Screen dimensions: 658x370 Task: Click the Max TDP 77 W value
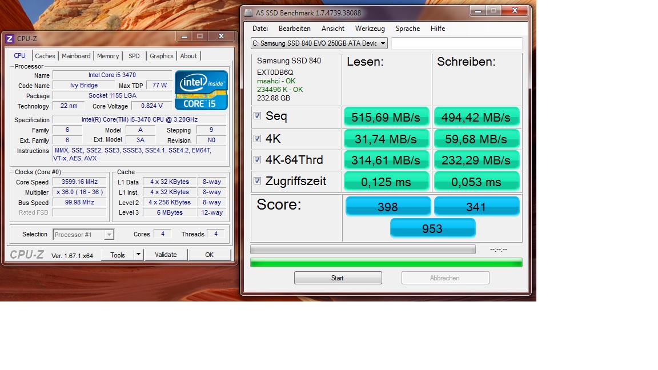(159, 85)
